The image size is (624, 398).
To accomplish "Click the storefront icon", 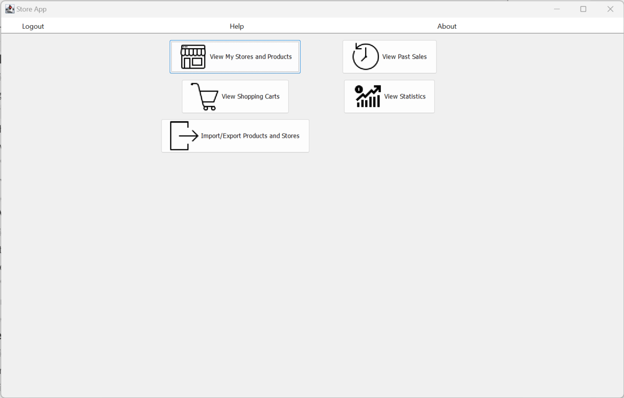I will [x=193, y=57].
